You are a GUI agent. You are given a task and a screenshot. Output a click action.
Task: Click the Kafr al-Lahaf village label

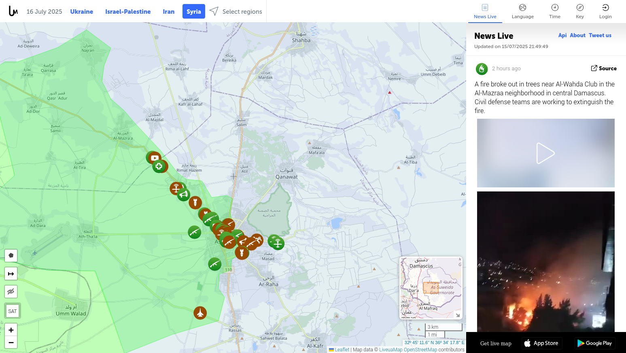(191, 102)
